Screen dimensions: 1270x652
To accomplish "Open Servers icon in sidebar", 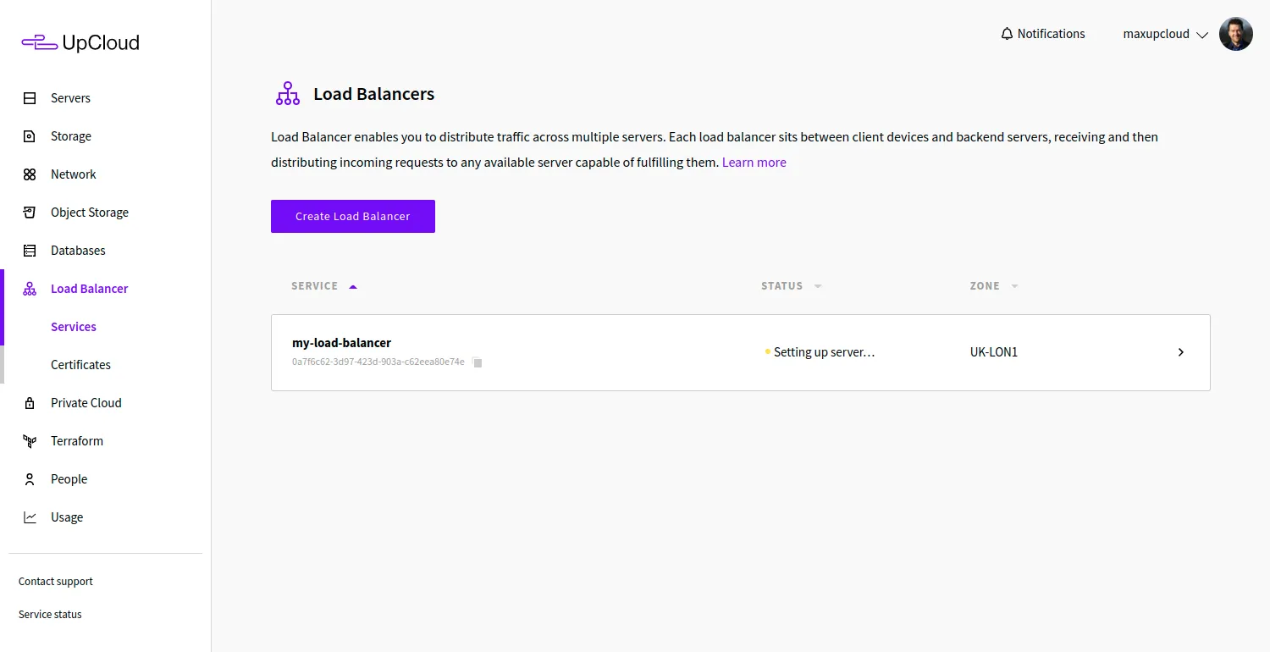I will tap(30, 98).
